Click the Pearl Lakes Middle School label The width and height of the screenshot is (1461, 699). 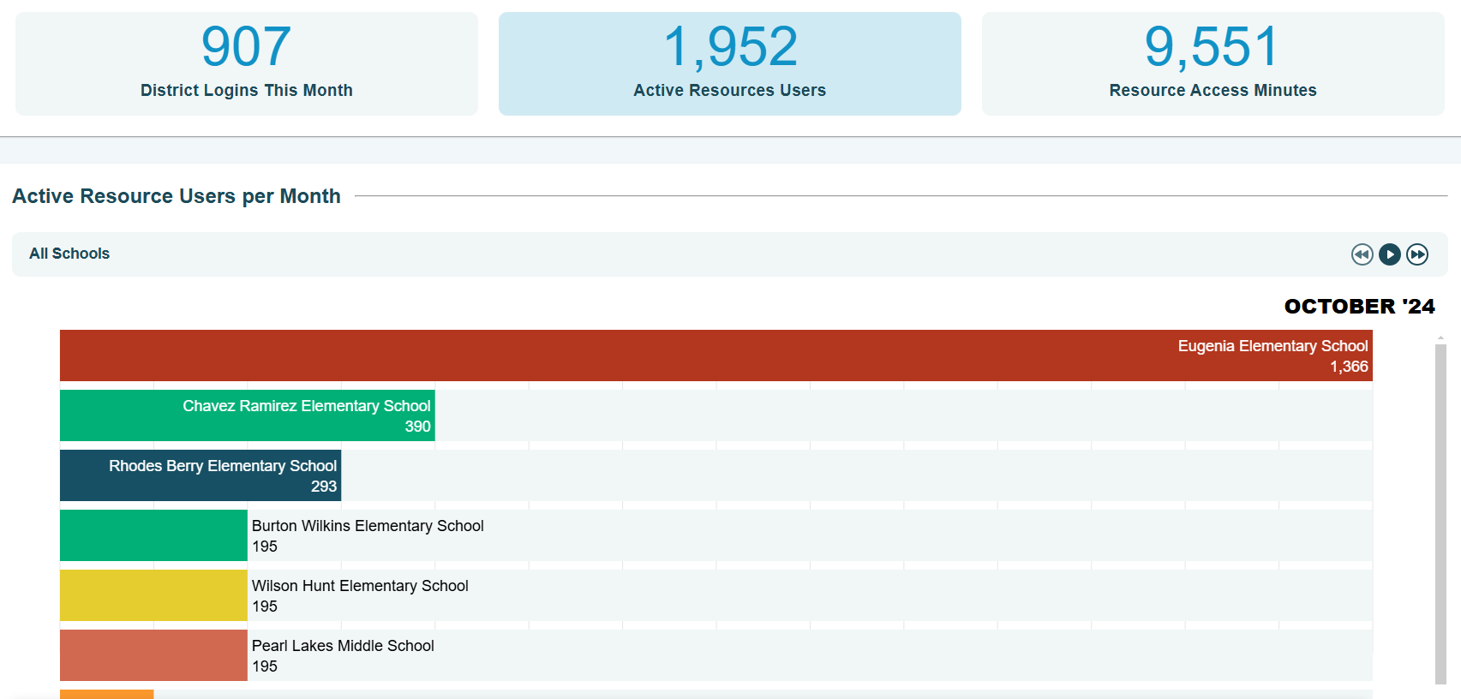pos(343,646)
